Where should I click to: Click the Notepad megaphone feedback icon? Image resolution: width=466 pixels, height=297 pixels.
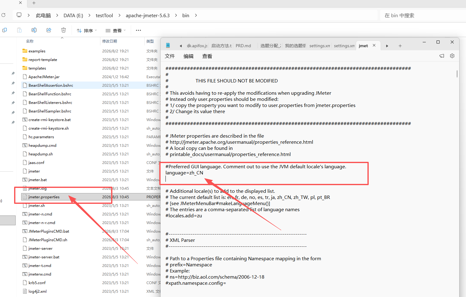[442, 56]
